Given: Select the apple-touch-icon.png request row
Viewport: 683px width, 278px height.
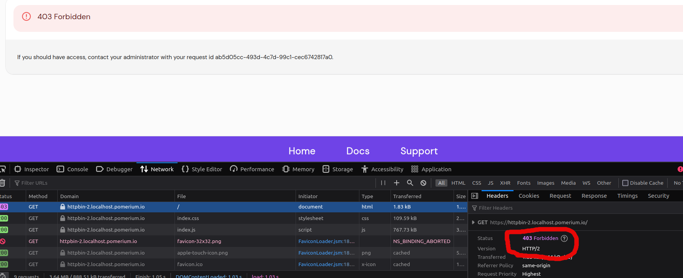Looking at the screenshot, I should (234, 253).
